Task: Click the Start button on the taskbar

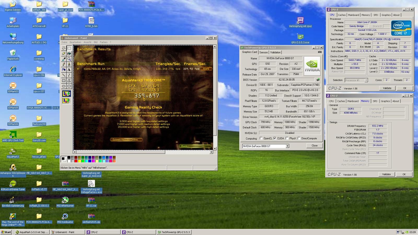Action: [x=6, y=232]
